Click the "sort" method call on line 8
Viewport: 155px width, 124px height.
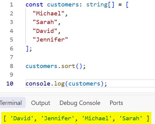[x=68, y=66]
